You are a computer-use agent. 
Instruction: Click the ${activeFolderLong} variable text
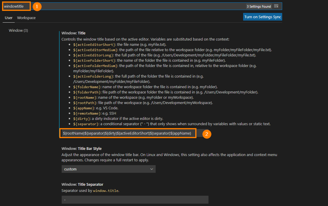point(93,76)
